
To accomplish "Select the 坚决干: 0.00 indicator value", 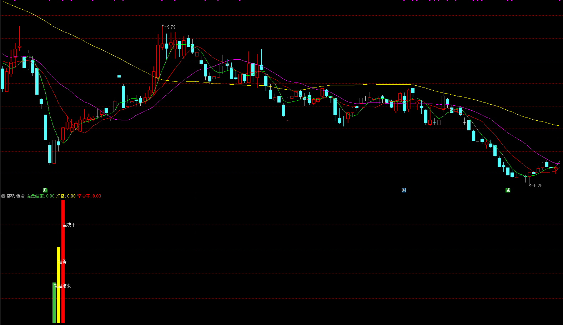I will (89, 196).
